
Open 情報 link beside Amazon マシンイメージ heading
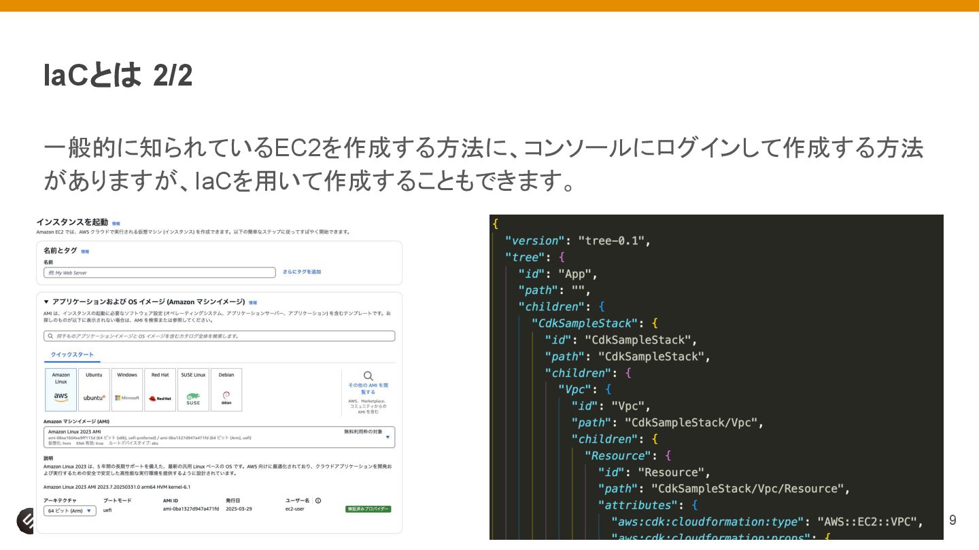tap(252, 302)
